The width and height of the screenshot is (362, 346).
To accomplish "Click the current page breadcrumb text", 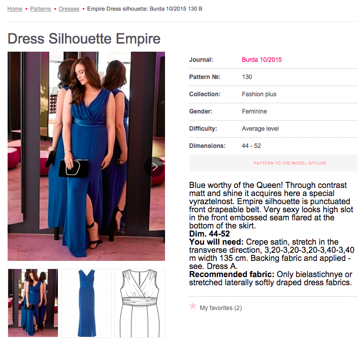I will click(145, 9).
